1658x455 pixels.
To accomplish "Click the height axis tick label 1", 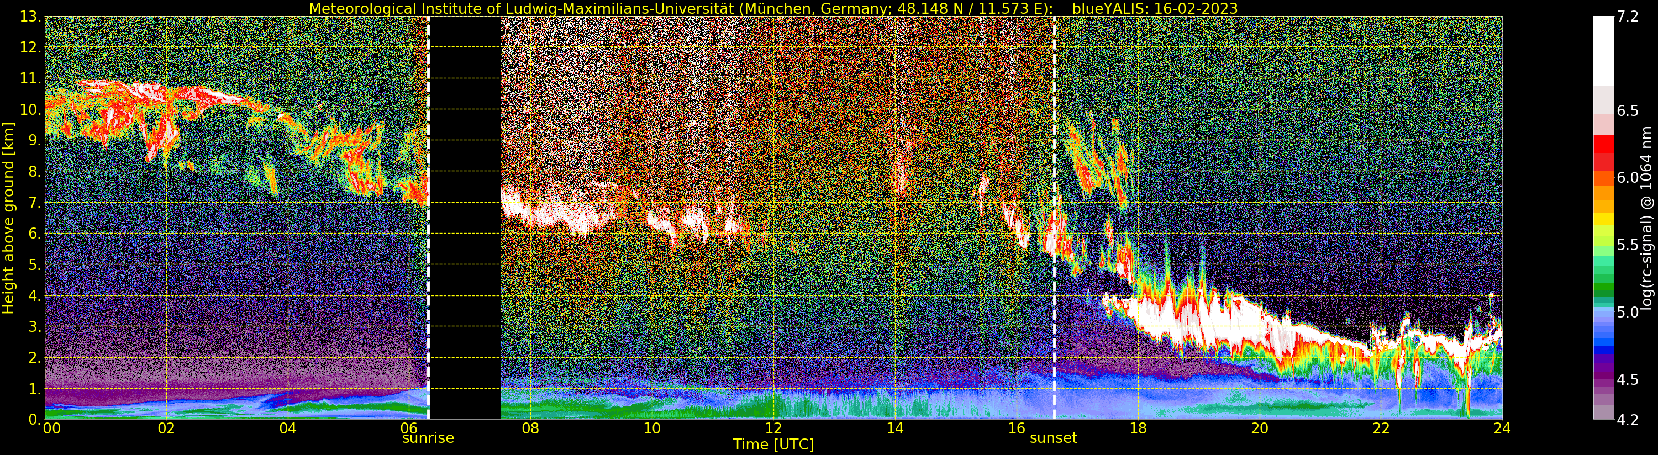I will click(x=36, y=389).
